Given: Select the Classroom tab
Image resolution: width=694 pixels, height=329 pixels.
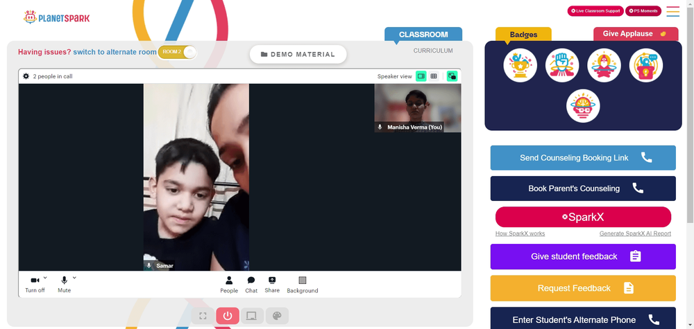Looking at the screenshot, I should point(423,34).
